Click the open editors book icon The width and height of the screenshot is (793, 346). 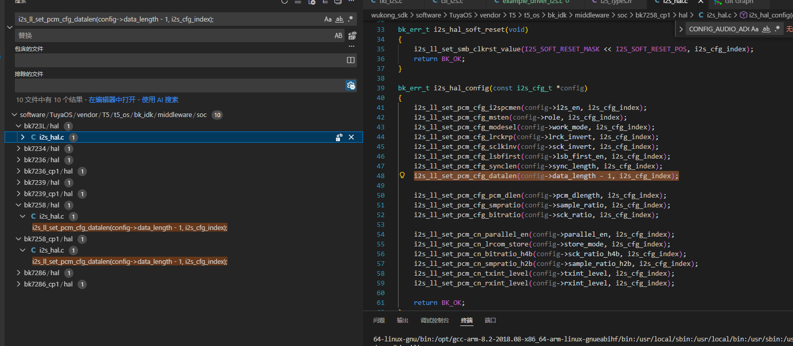point(351,61)
